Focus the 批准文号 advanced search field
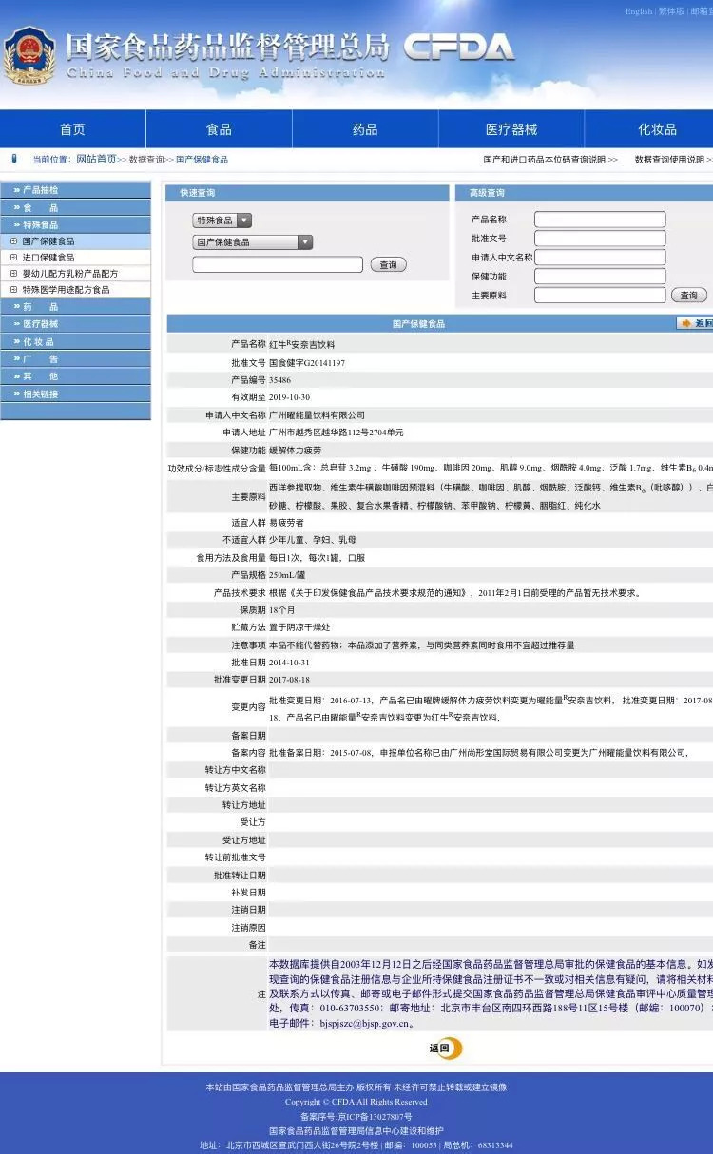The height and width of the screenshot is (1154, 713). pyautogui.click(x=600, y=239)
